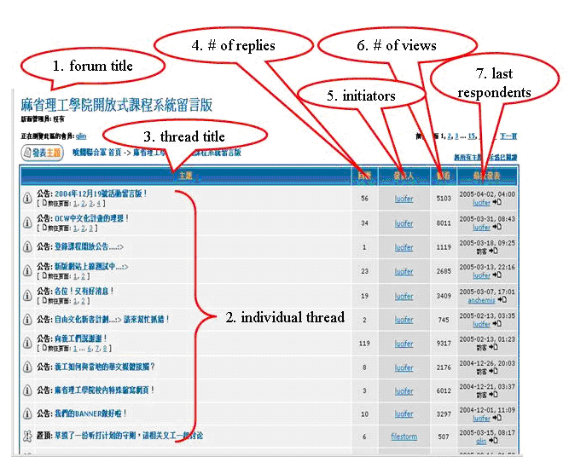Click the announcement icon for the thread with 745 views
Viewport: 569px width, 457px height.
pos(27,320)
